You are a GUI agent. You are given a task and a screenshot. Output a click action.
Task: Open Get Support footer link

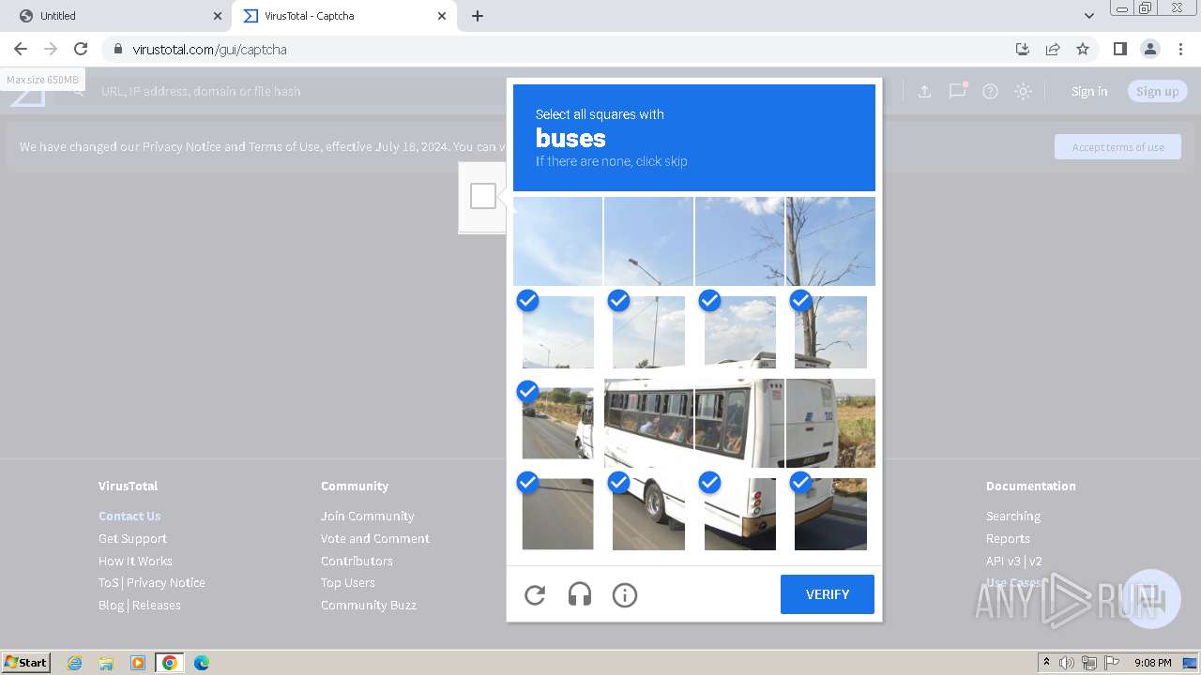click(132, 538)
